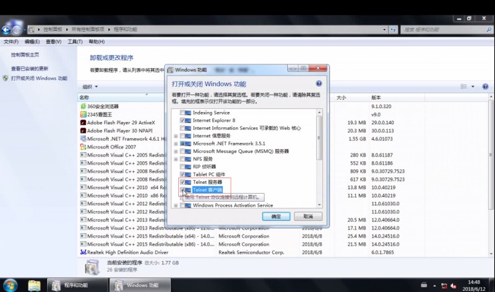Open the 编辑(E) menu

coord(32,41)
